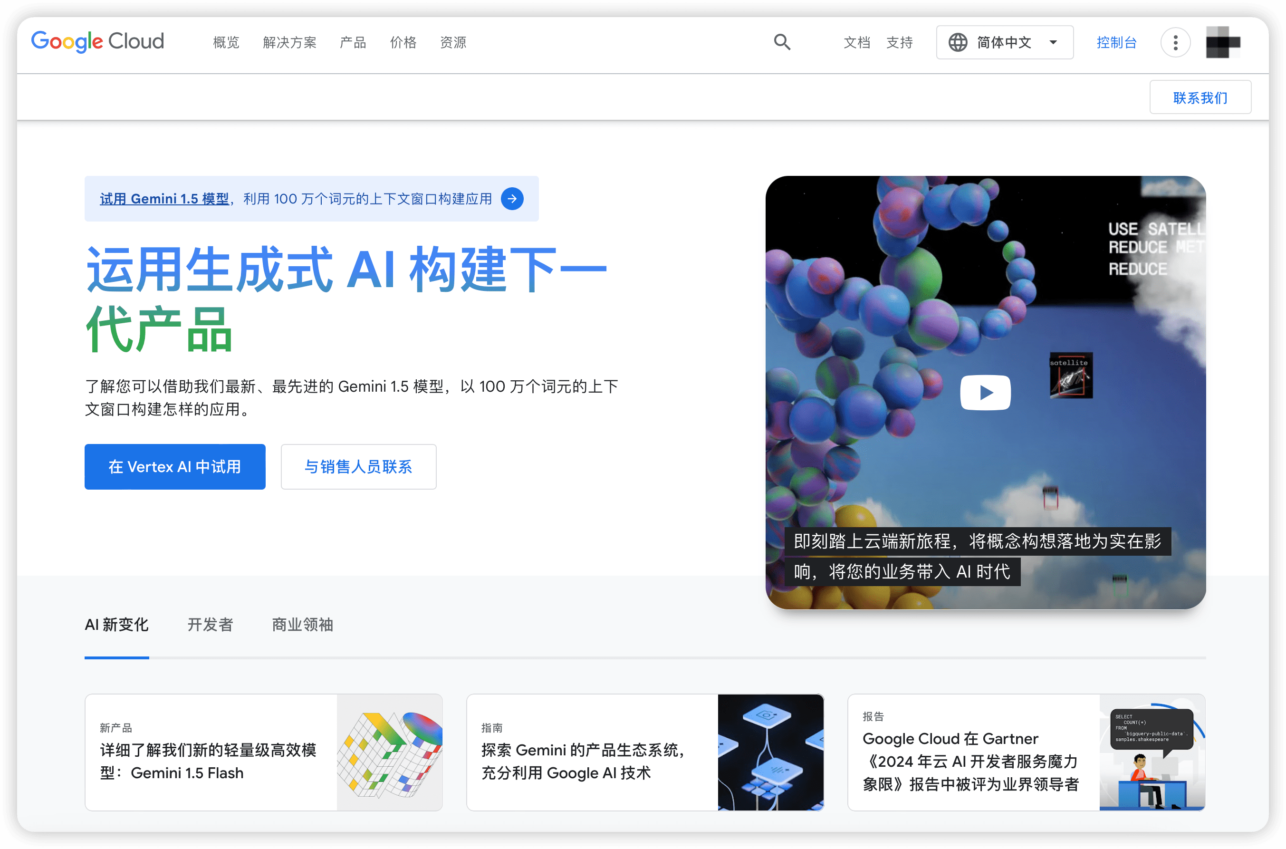This screenshot has height=849, width=1286.
Task: Open the 概览 menu item
Action: pos(226,42)
